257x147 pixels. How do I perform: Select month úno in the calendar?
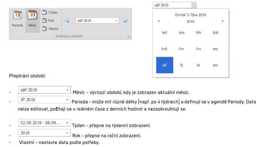[181, 32]
